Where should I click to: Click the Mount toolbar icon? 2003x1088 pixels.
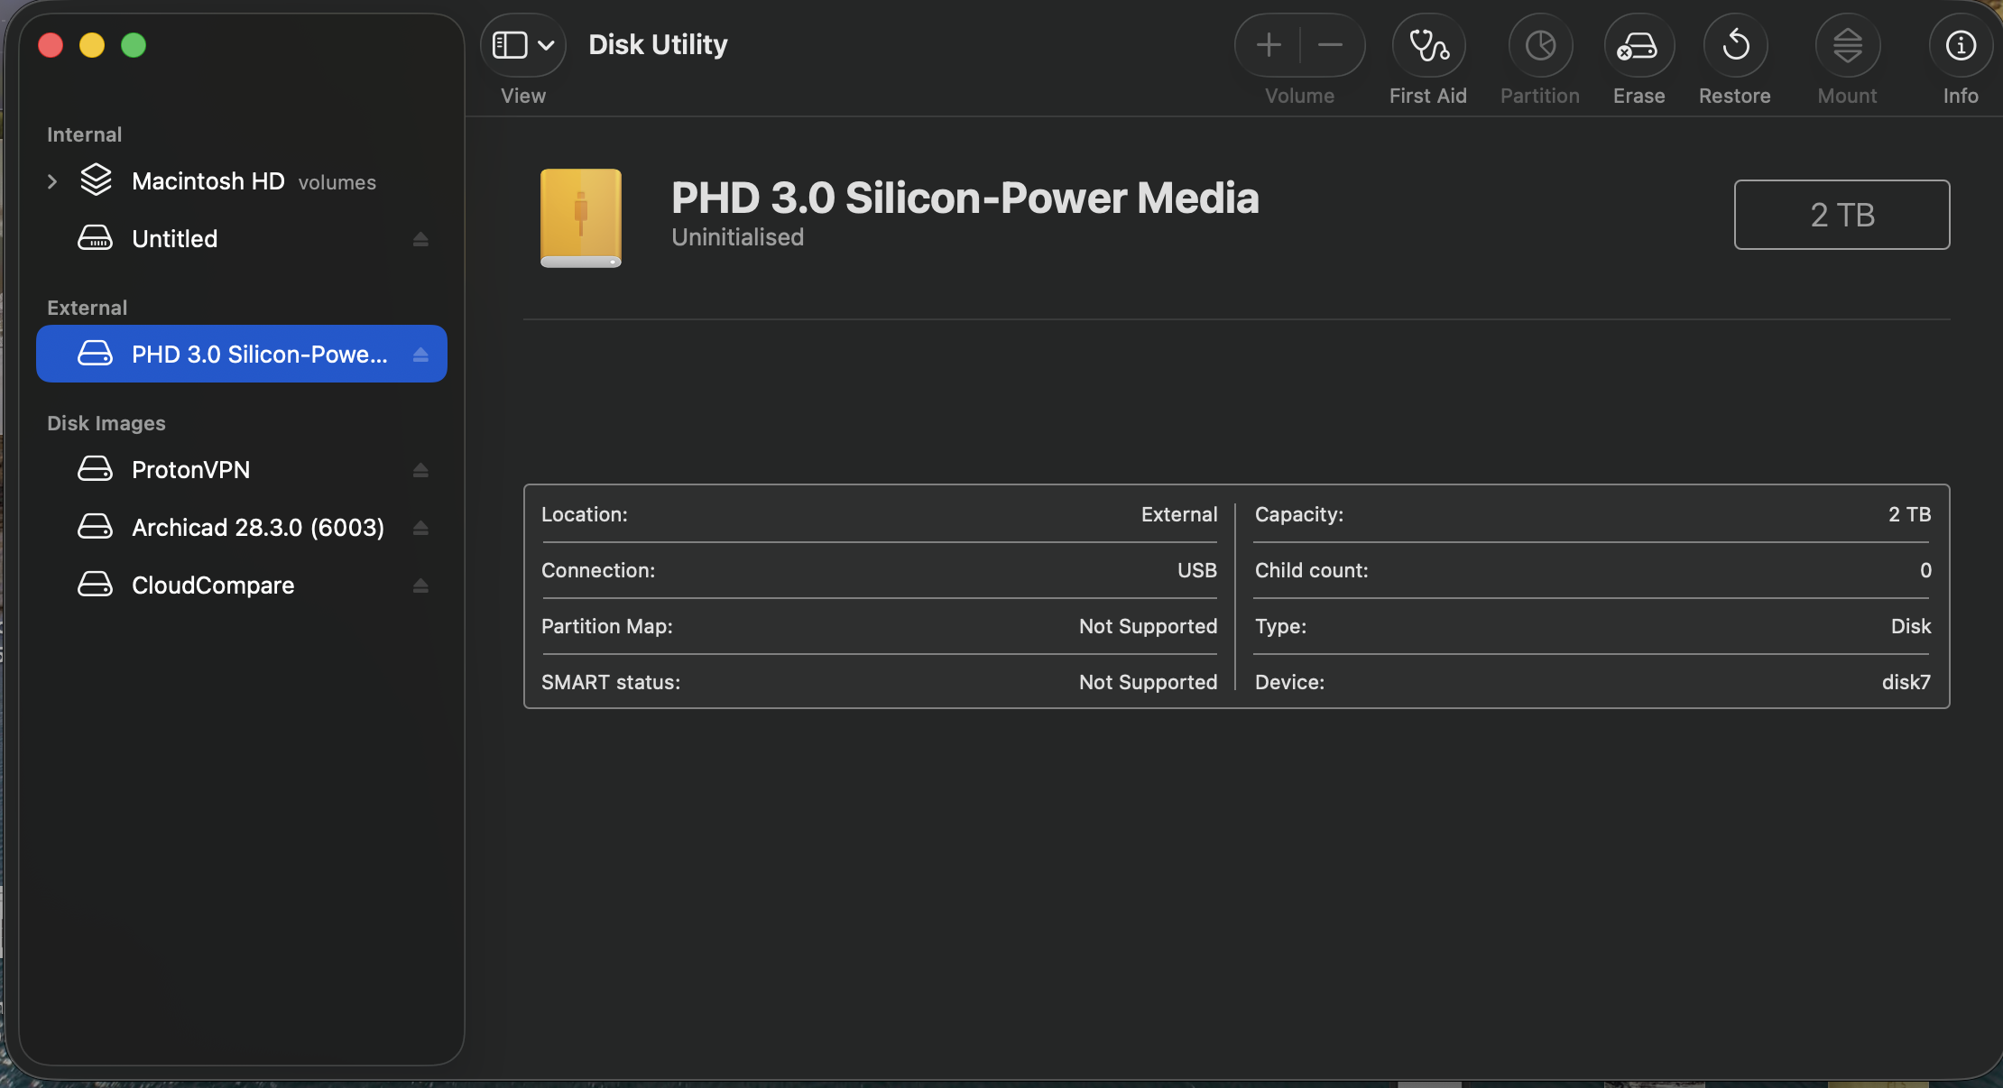point(1847,46)
